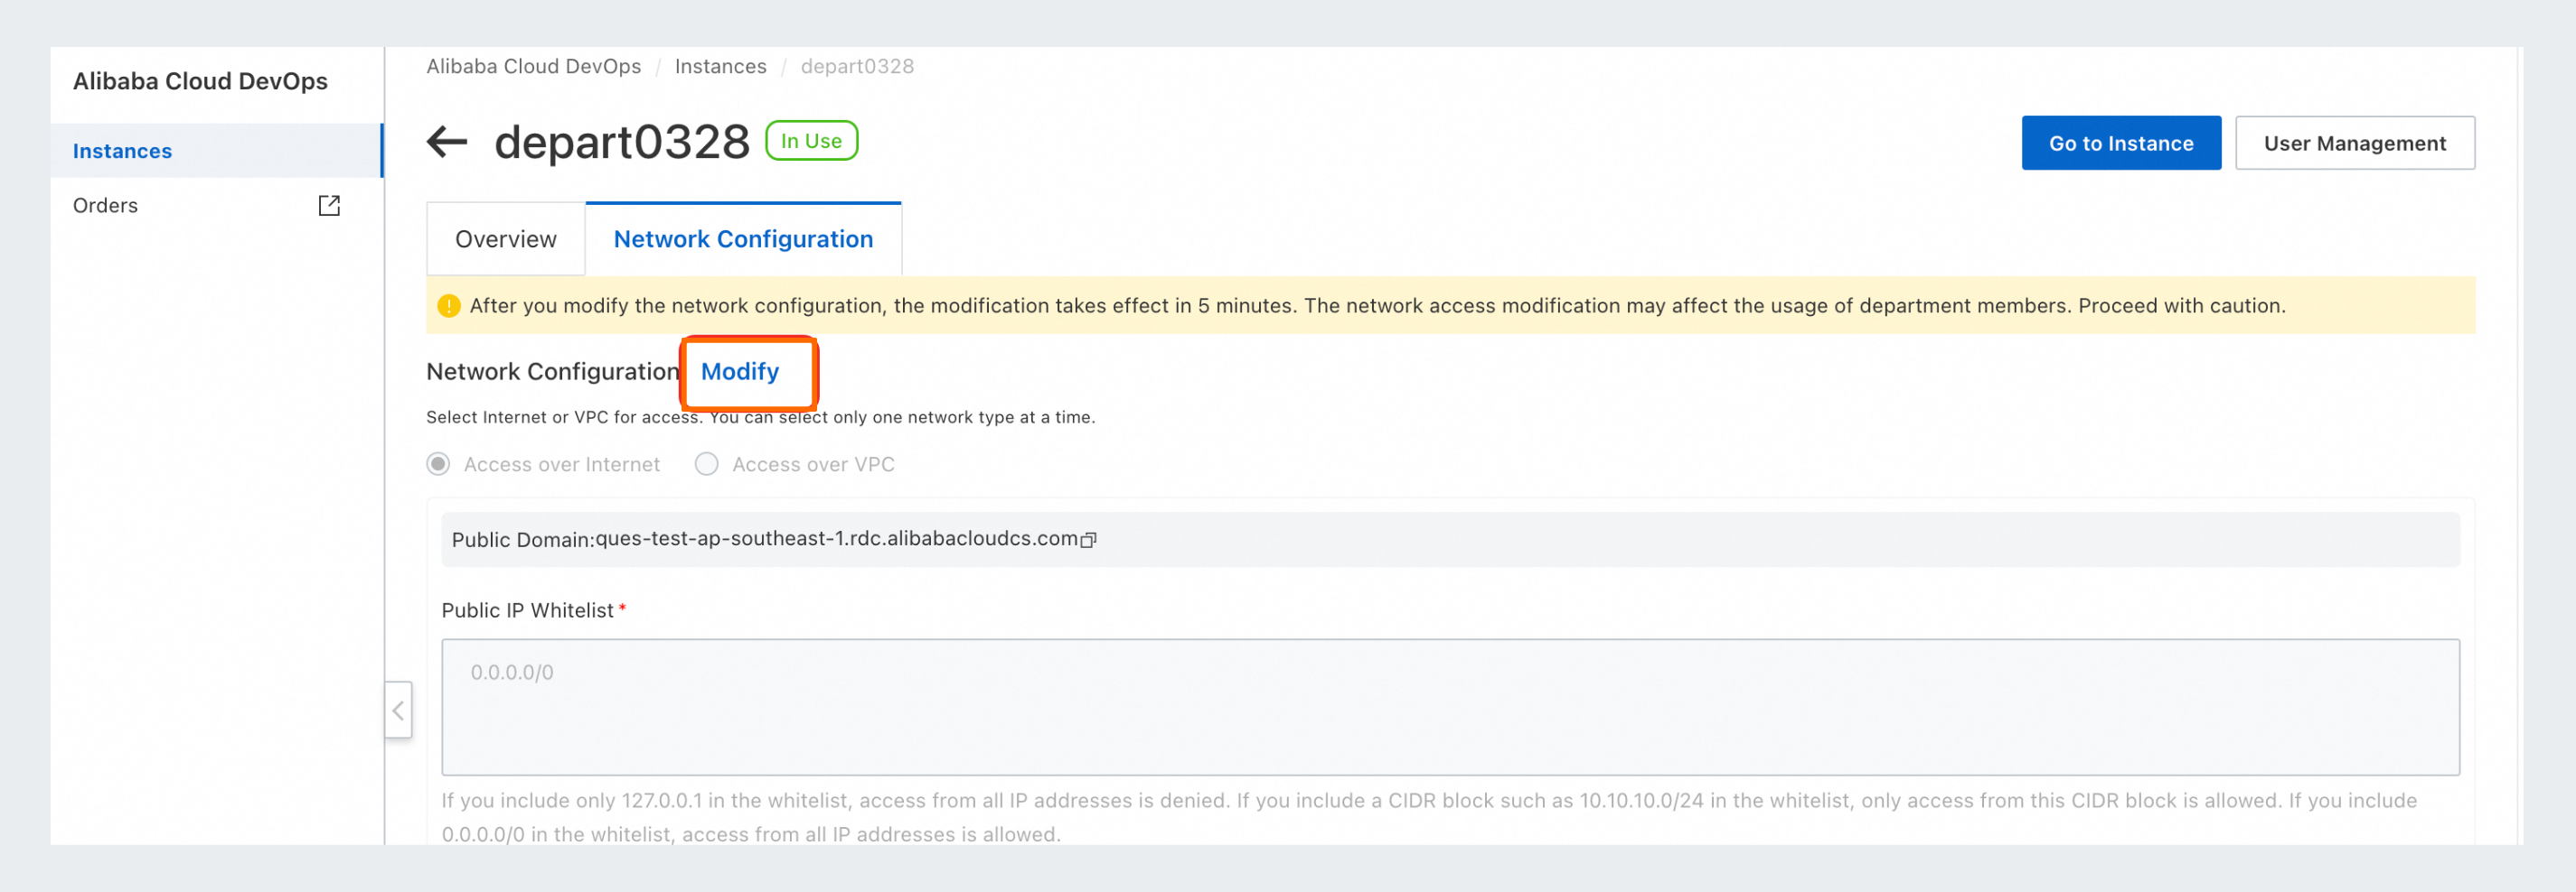Click the Modify link
Screen dimensions: 2576x892
pyautogui.click(x=740, y=372)
